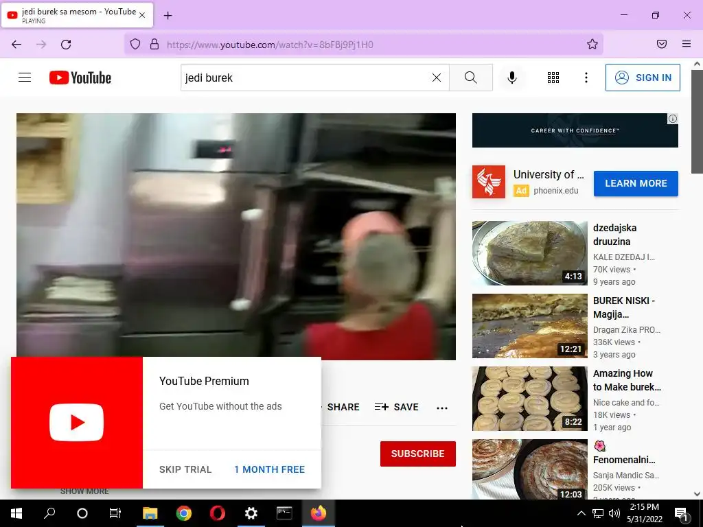Click 1 MONTH FREE in Premium popup
The height and width of the screenshot is (527, 703).
[269, 469]
